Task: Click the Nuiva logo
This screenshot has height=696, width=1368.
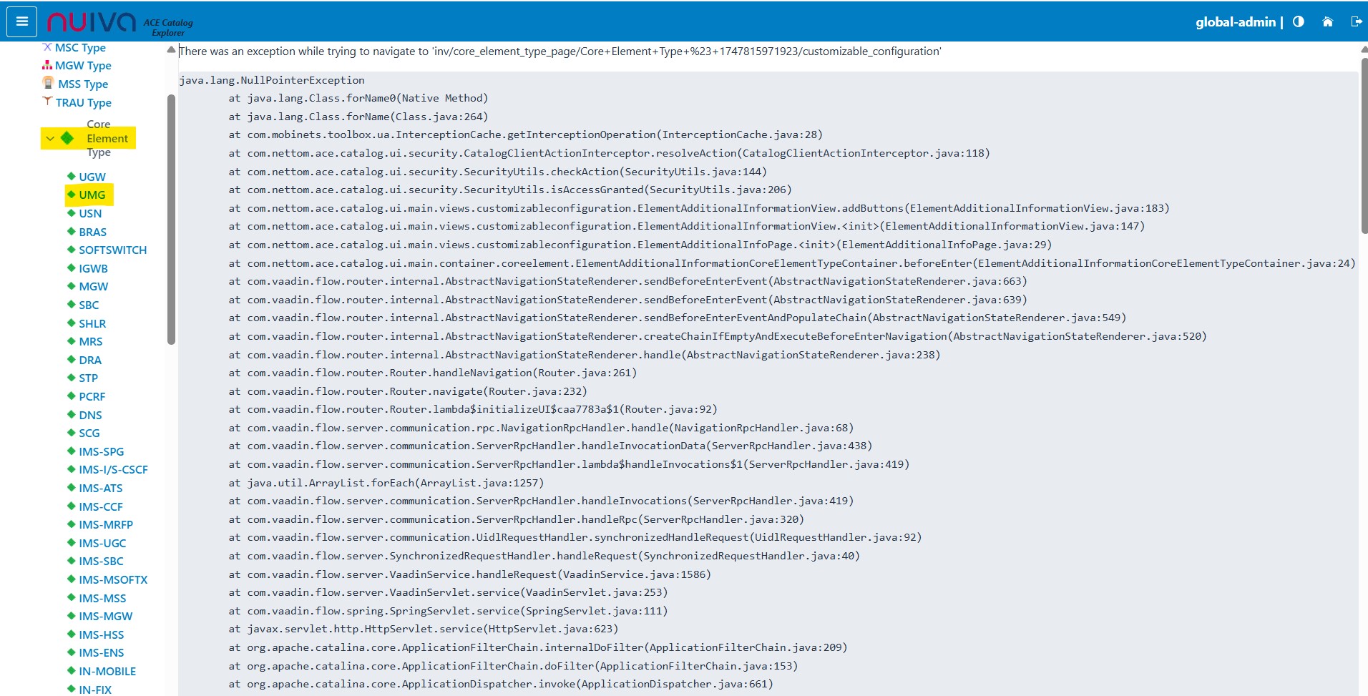Action: [92, 22]
